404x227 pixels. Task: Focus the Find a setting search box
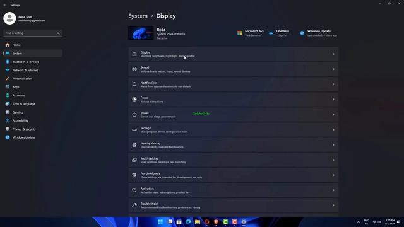32,33
